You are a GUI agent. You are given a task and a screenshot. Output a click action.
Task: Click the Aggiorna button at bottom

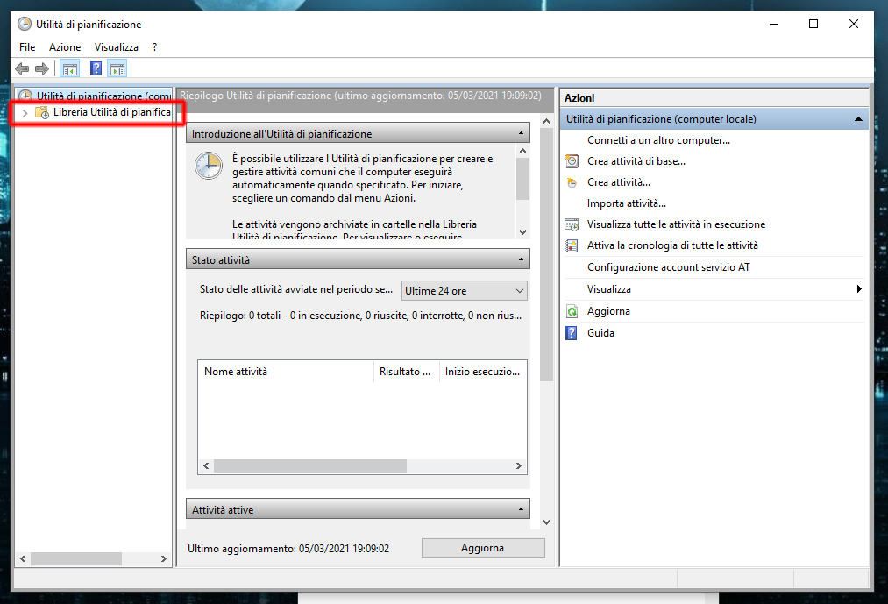[x=482, y=548]
